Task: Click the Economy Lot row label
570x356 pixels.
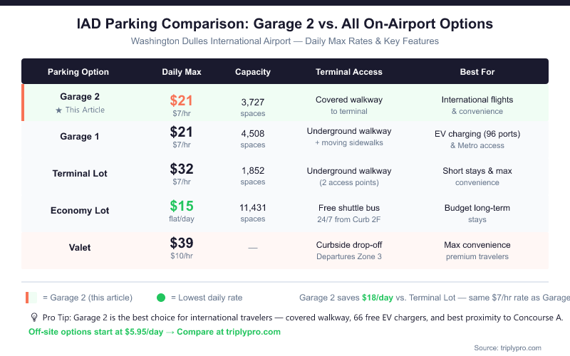Action: coord(78,211)
